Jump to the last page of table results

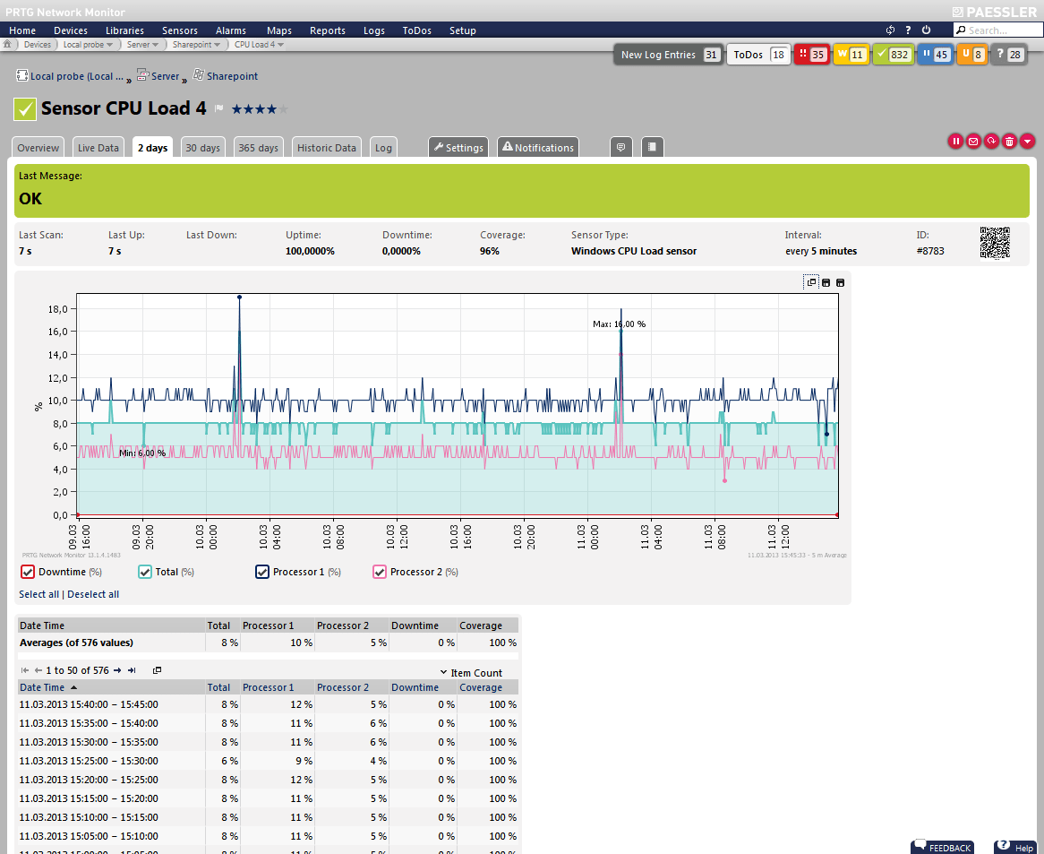(x=132, y=670)
